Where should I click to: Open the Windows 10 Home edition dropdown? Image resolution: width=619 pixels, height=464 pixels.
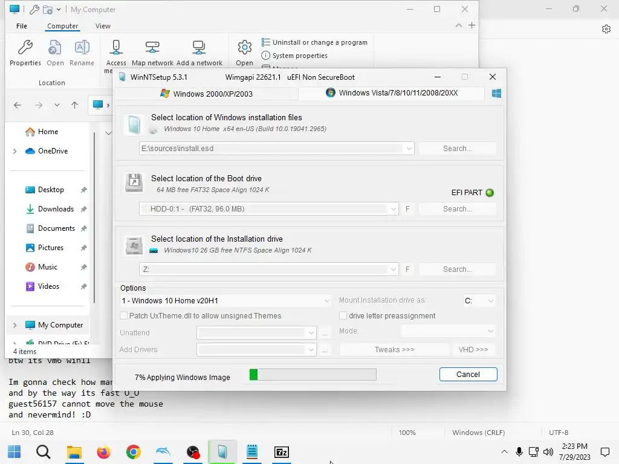[327, 301]
